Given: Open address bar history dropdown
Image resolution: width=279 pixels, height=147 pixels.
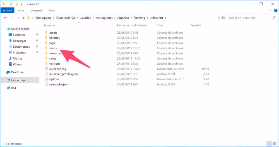Looking at the screenshot, I should (219, 18).
